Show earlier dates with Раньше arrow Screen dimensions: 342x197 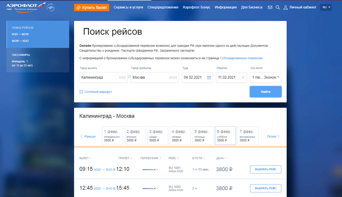pos(88,136)
